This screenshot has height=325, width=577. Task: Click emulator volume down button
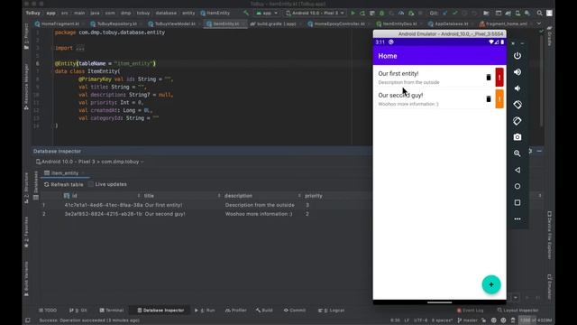[x=517, y=88]
